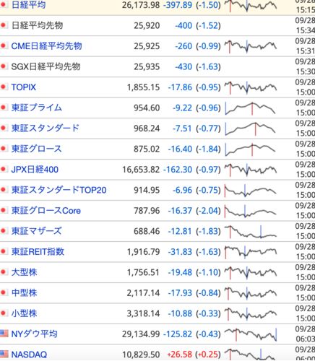Open the JPX日経400 link
The width and height of the screenshot is (315, 361).
pyautogui.click(x=35, y=170)
